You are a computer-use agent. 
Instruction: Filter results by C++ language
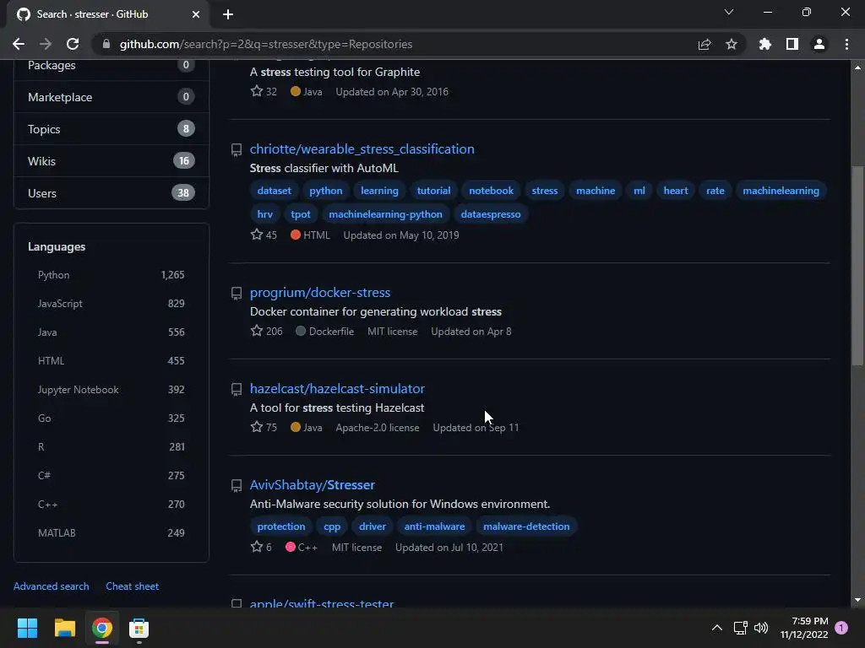[x=111, y=505]
